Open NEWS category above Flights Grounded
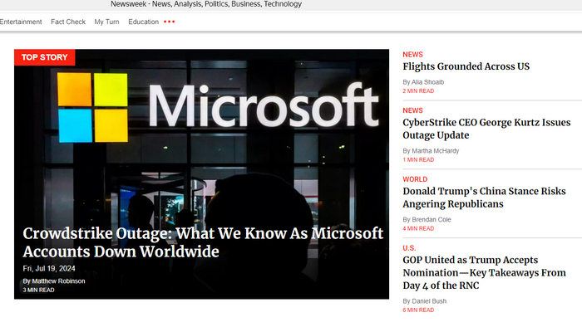Image resolution: width=582 pixels, height=332 pixels. click(412, 55)
